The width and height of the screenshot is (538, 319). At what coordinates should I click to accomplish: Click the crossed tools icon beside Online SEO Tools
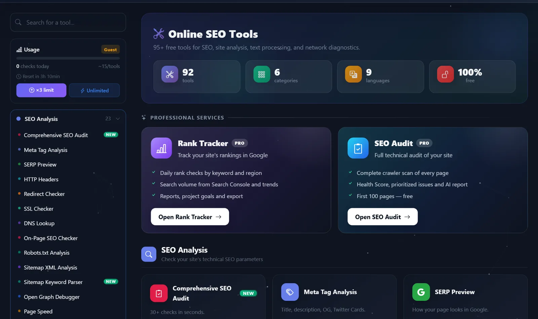(x=159, y=34)
